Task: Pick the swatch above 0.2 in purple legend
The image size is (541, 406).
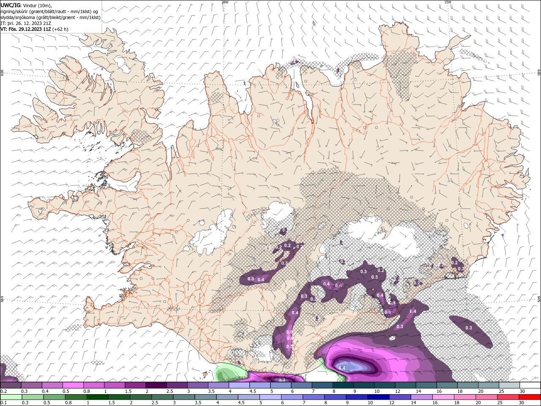Action: pos(11,385)
